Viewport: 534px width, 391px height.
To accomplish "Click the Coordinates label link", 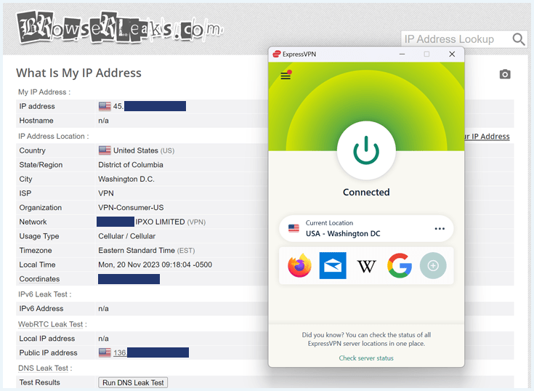I will click(39, 279).
